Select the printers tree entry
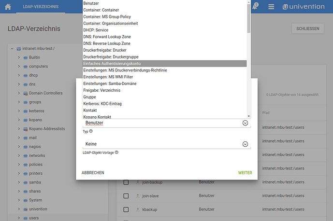 pyautogui.click(x=36, y=173)
